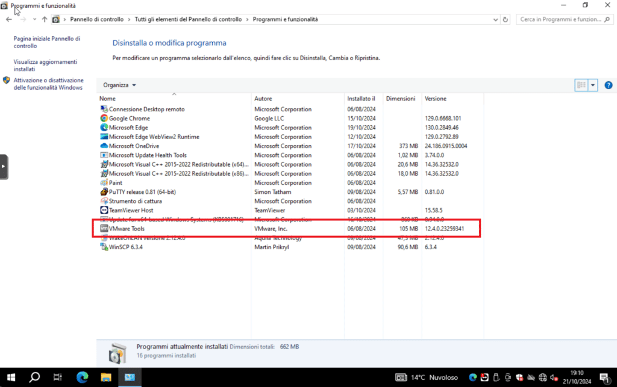Viewport: 617px width, 387px height.
Task: Sort by the Installato il column header
Action: [x=363, y=99]
